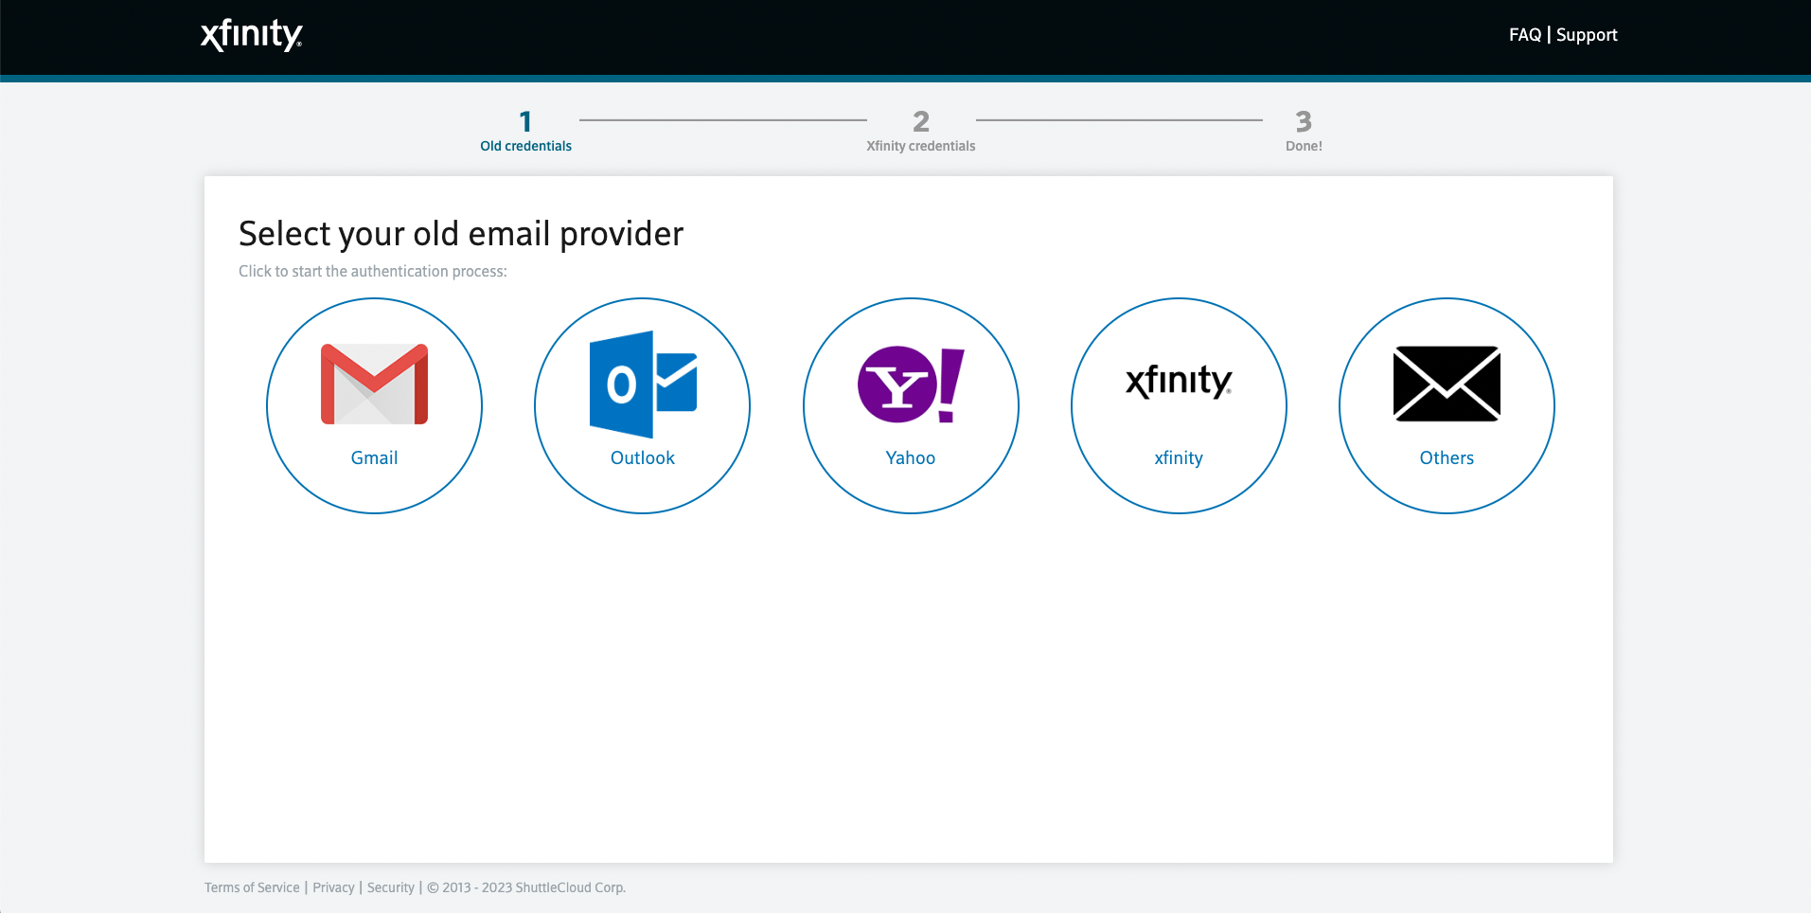Screen dimensions: 1811x913
Task: Click the Others label
Action: 1447,457
